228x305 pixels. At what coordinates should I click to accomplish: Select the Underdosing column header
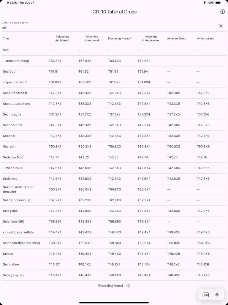(x=205, y=38)
